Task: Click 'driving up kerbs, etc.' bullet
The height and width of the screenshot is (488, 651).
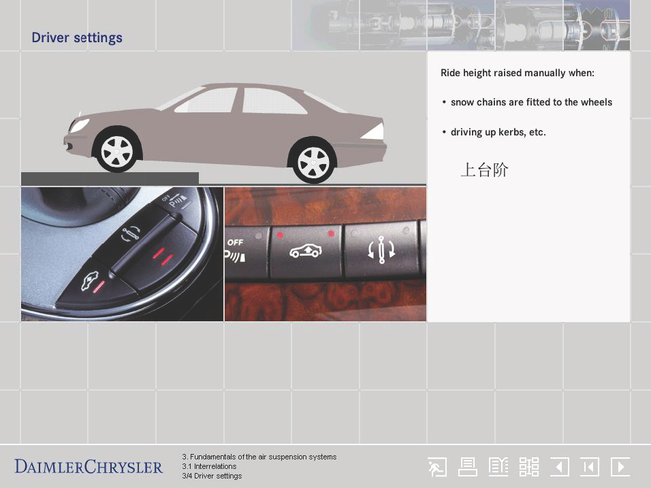Action: coord(498,132)
